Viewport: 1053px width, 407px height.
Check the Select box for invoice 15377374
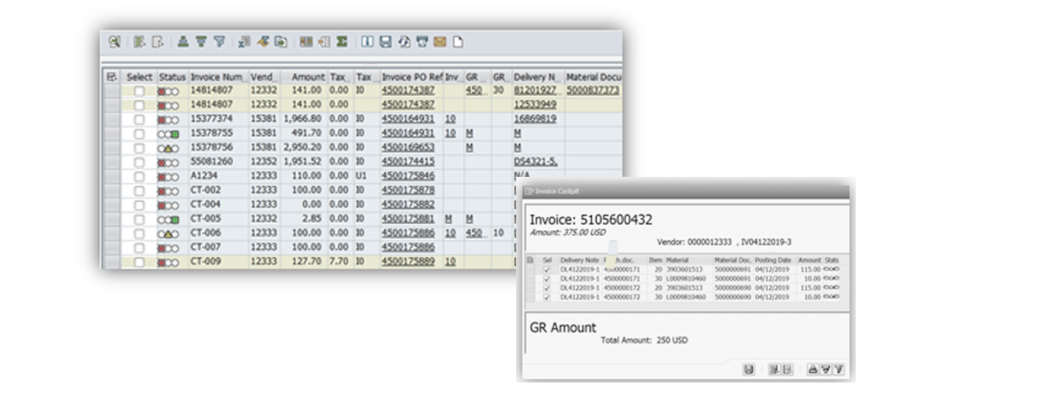pos(139,119)
